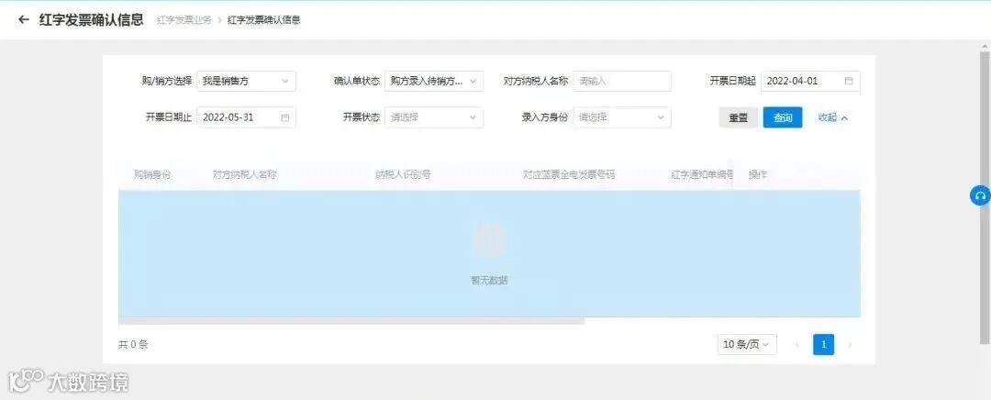
Task: Open 录入方身份 dropdown
Action: coord(622,117)
